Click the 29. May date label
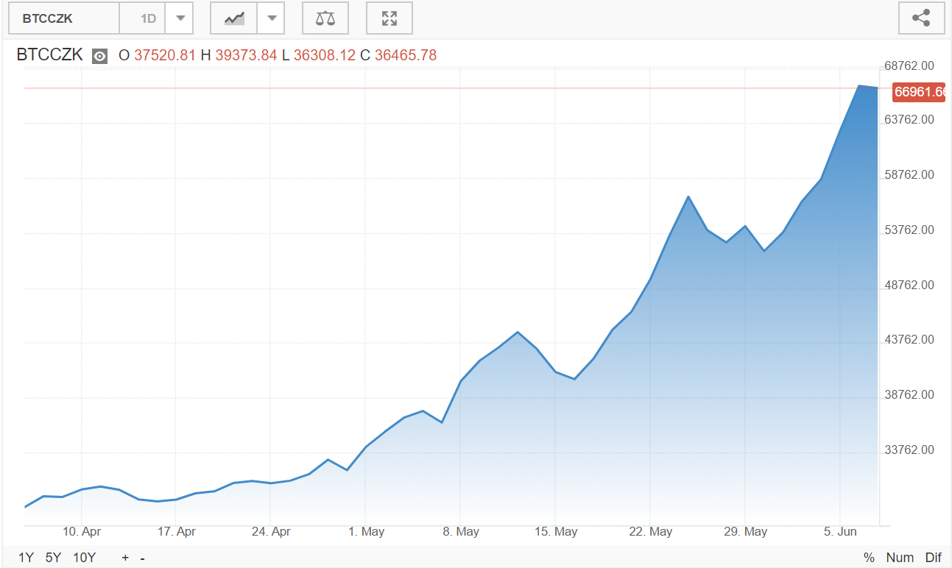Image resolution: width=952 pixels, height=568 pixels. click(745, 531)
